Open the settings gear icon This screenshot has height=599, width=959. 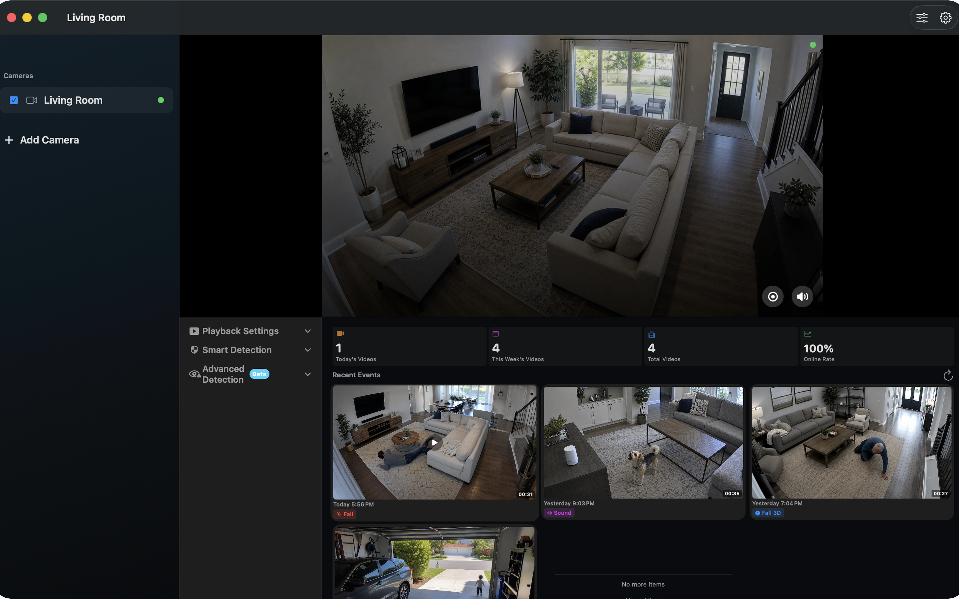tap(946, 18)
